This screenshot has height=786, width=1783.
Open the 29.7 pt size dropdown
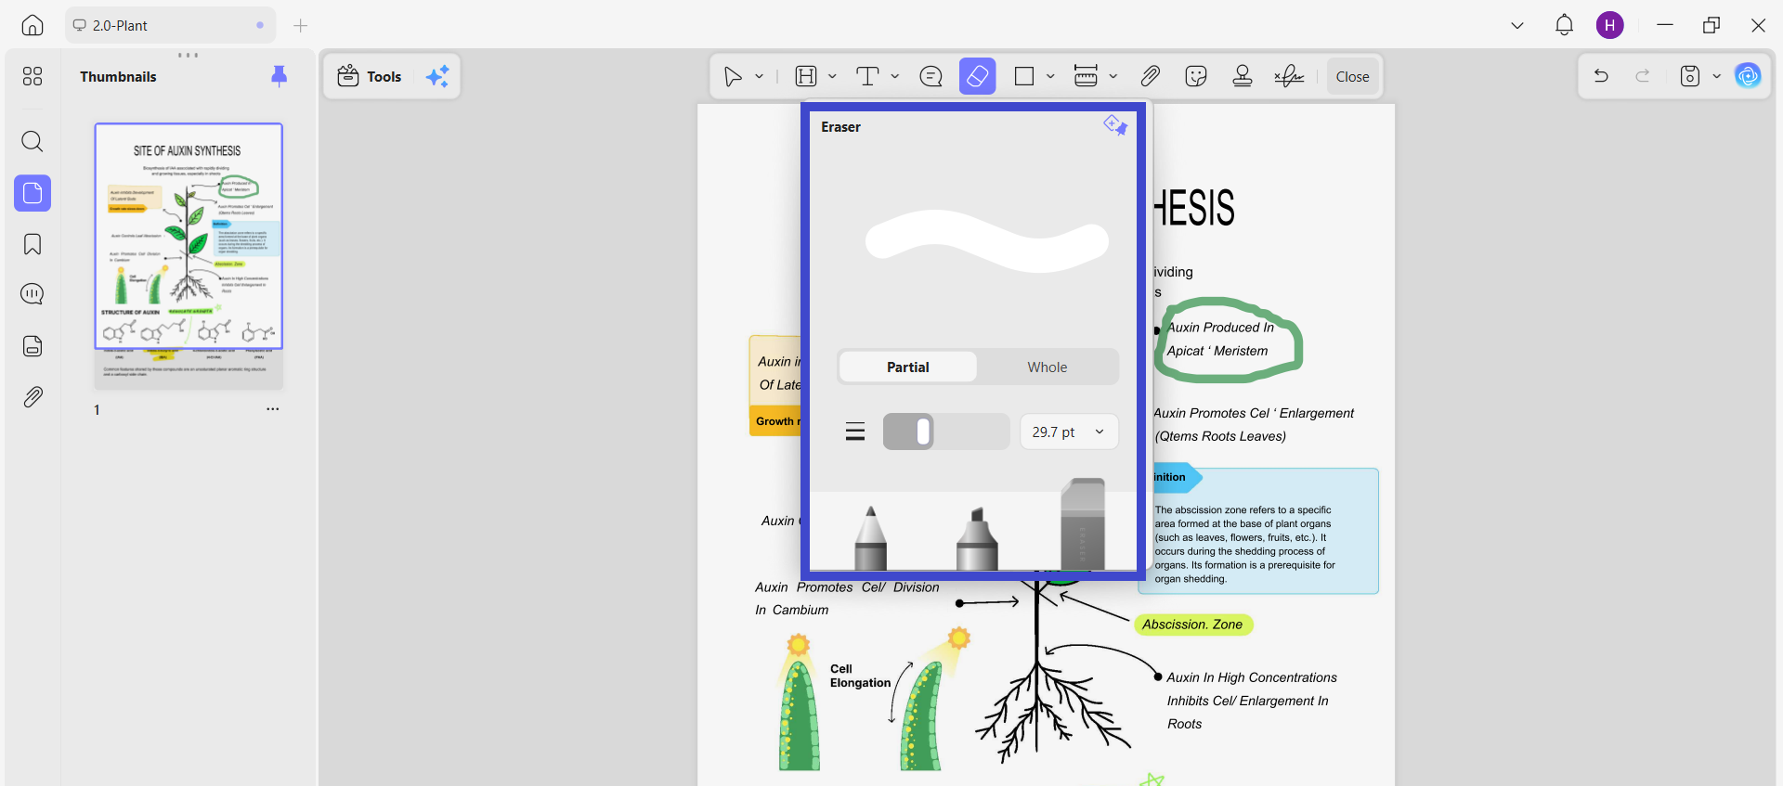(1069, 432)
